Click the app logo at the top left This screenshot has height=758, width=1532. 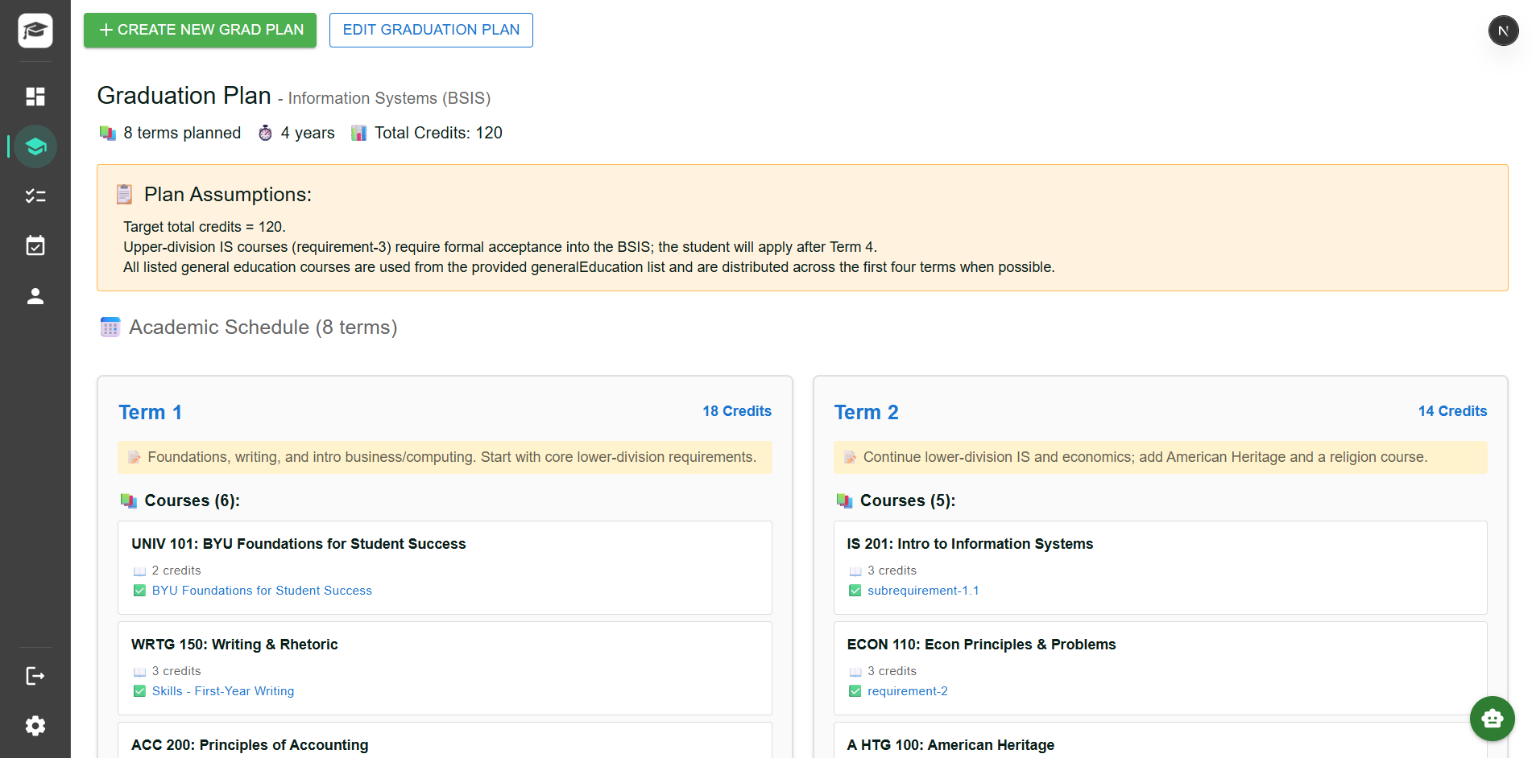(34, 30)
